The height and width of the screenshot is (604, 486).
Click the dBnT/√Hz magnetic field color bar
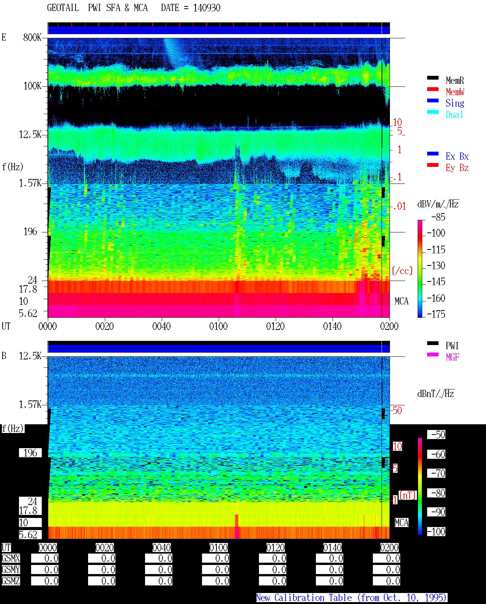point(420,486)
